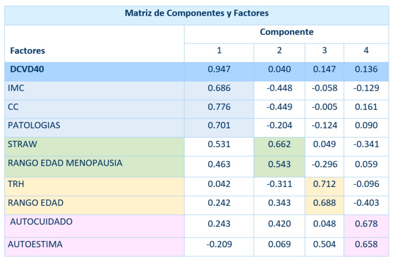Screen dimensions: 395x261
Task: Select the green STRAW row label
Action: (x=23, y=144)
